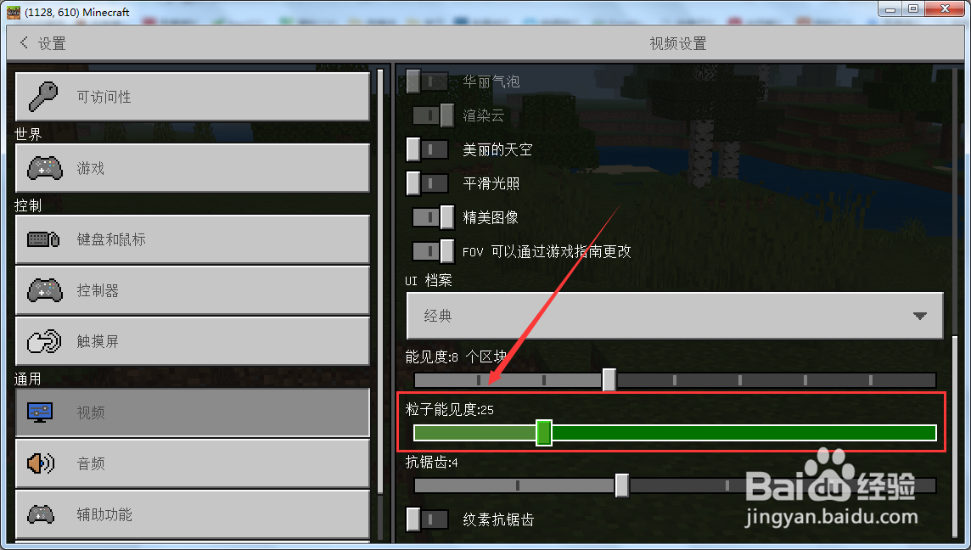Open the 可访问性 settings tab
This screenshot has height=550, width=971.
click(x=192, y=97)
